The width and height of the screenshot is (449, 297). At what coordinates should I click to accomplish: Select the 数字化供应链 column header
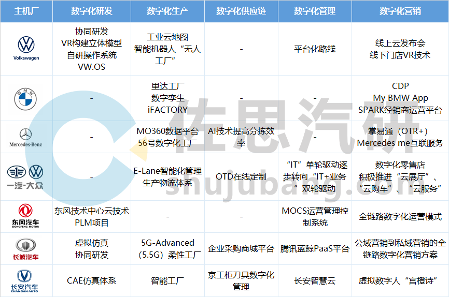pos(241,11)
